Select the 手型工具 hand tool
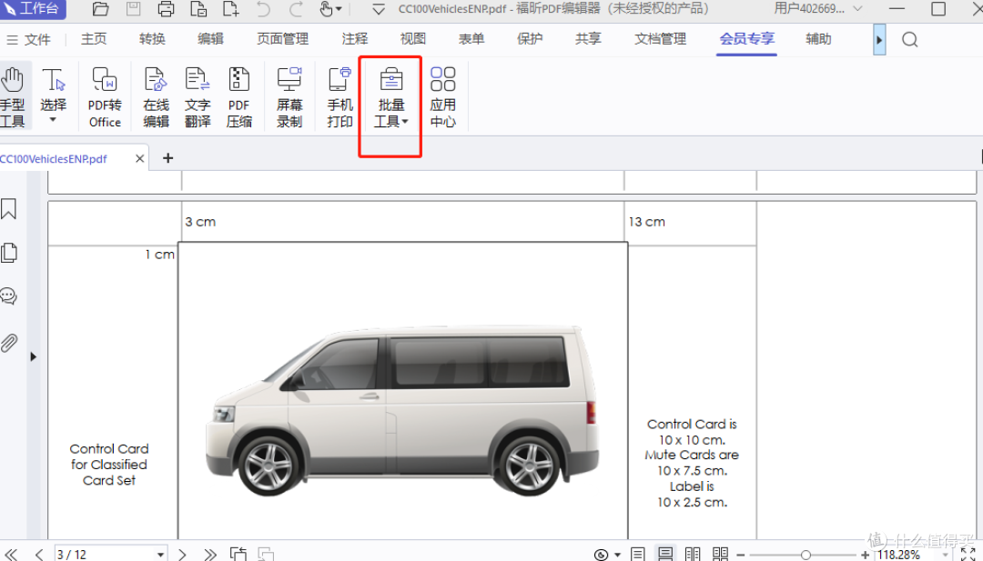The image size is (983, 561). [13, 96]
